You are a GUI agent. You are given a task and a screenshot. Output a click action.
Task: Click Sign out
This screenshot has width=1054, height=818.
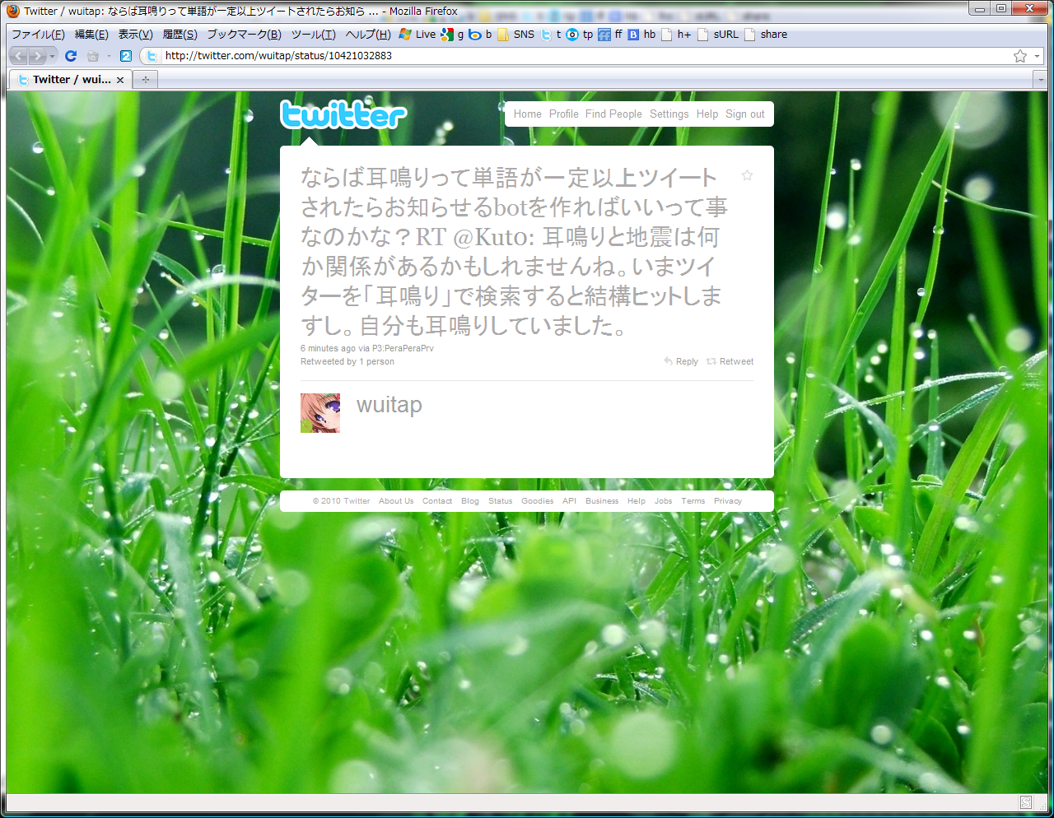point(745,114)
